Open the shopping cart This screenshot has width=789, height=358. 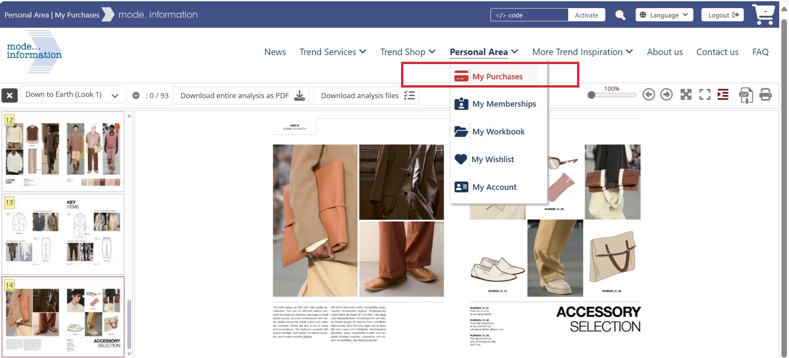763,15
